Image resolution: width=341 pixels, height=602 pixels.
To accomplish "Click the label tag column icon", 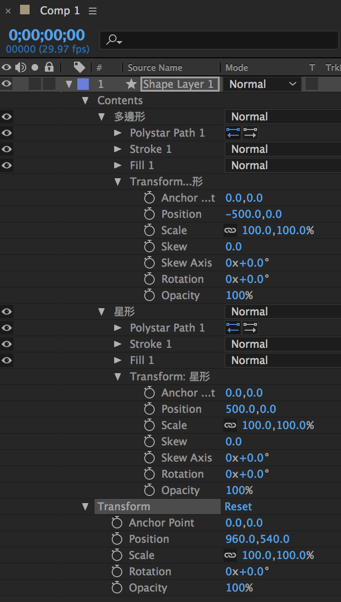I will [x=79, y=67].
